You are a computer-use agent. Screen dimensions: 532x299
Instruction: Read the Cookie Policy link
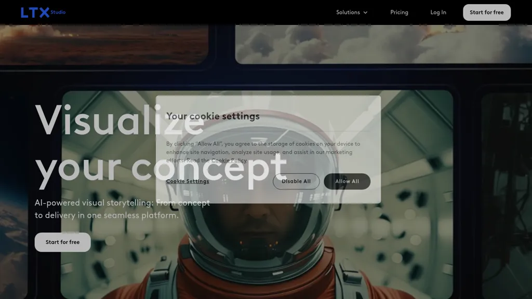229,161
